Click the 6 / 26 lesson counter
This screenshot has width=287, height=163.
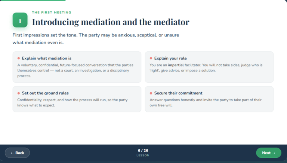143,151
